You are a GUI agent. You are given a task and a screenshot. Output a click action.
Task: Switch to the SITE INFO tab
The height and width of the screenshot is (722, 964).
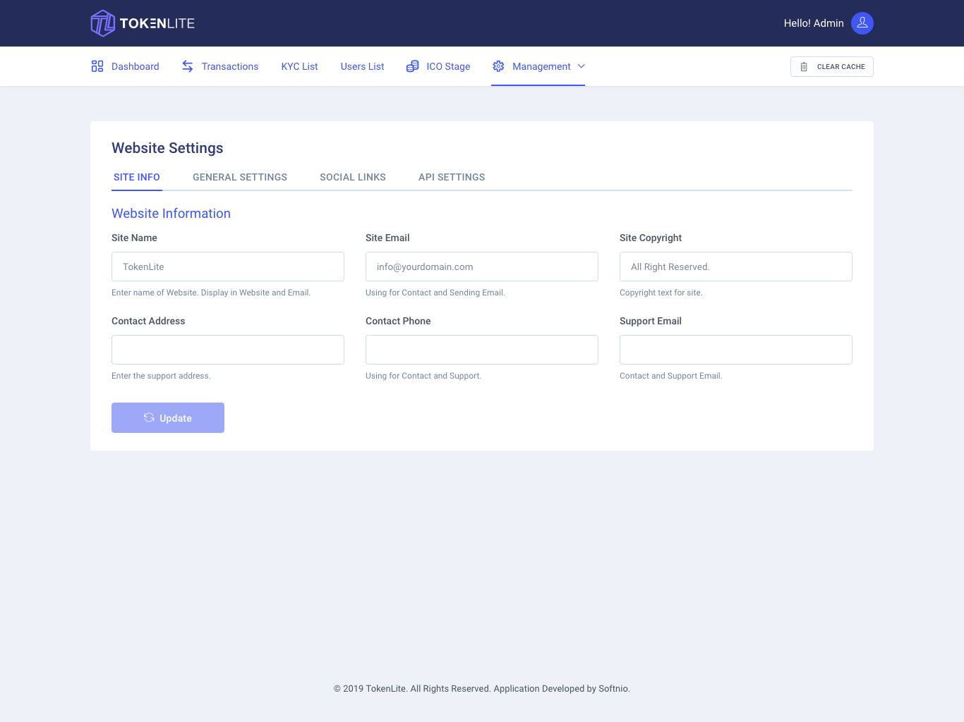tap(136, 177)
